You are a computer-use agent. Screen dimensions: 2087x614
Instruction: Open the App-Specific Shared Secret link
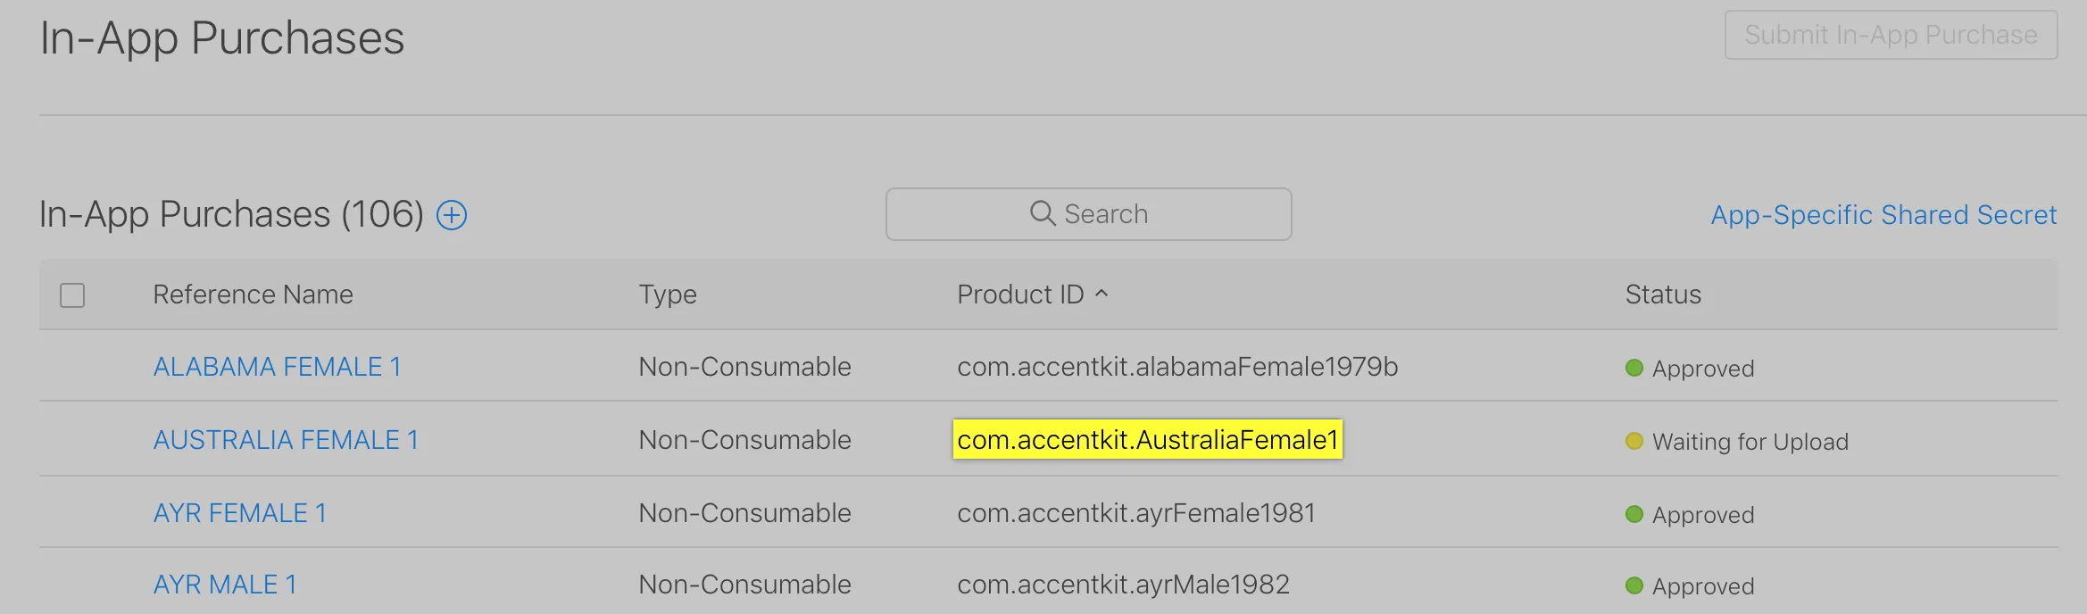click(1883, 215)
